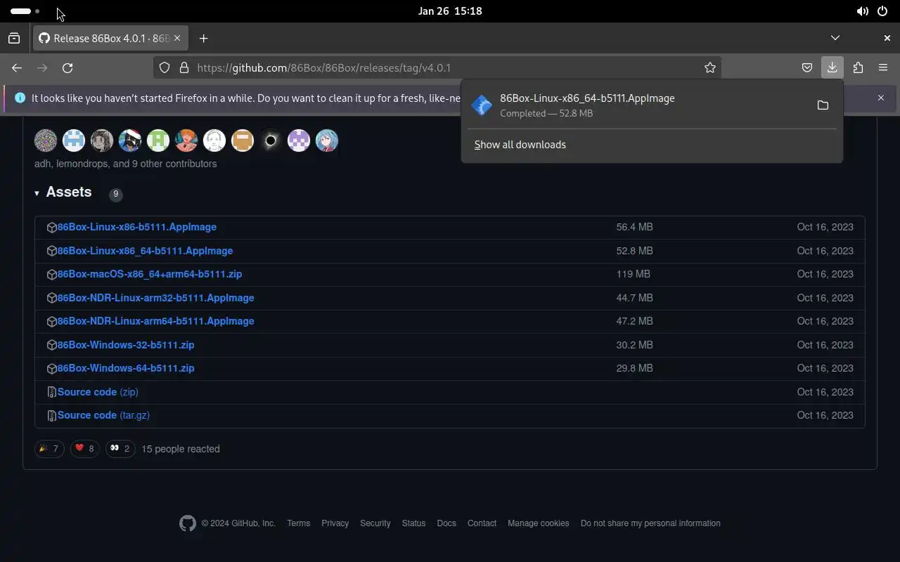This screenshot has width=900, height=562.
Task: Dismiss the Firefox refresh notification bar
Action: 880,98
